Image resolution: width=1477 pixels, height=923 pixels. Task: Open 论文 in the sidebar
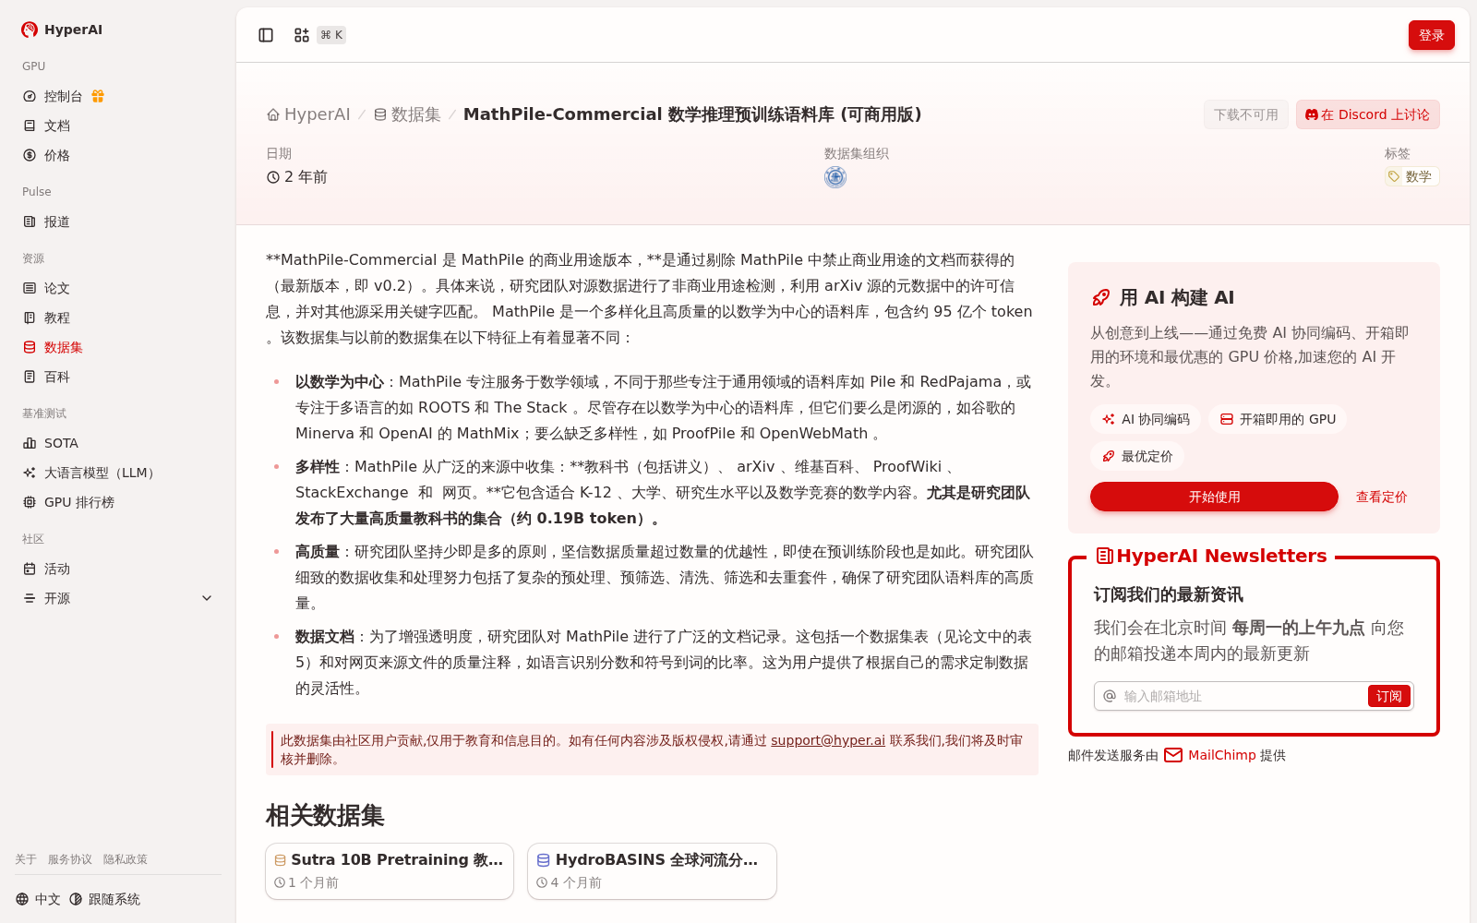tap(56, 288)
